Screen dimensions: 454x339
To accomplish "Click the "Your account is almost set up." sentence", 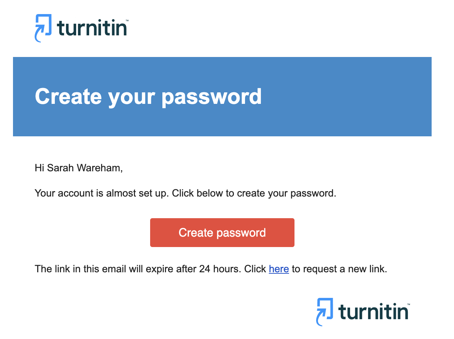I will (102, 193).
